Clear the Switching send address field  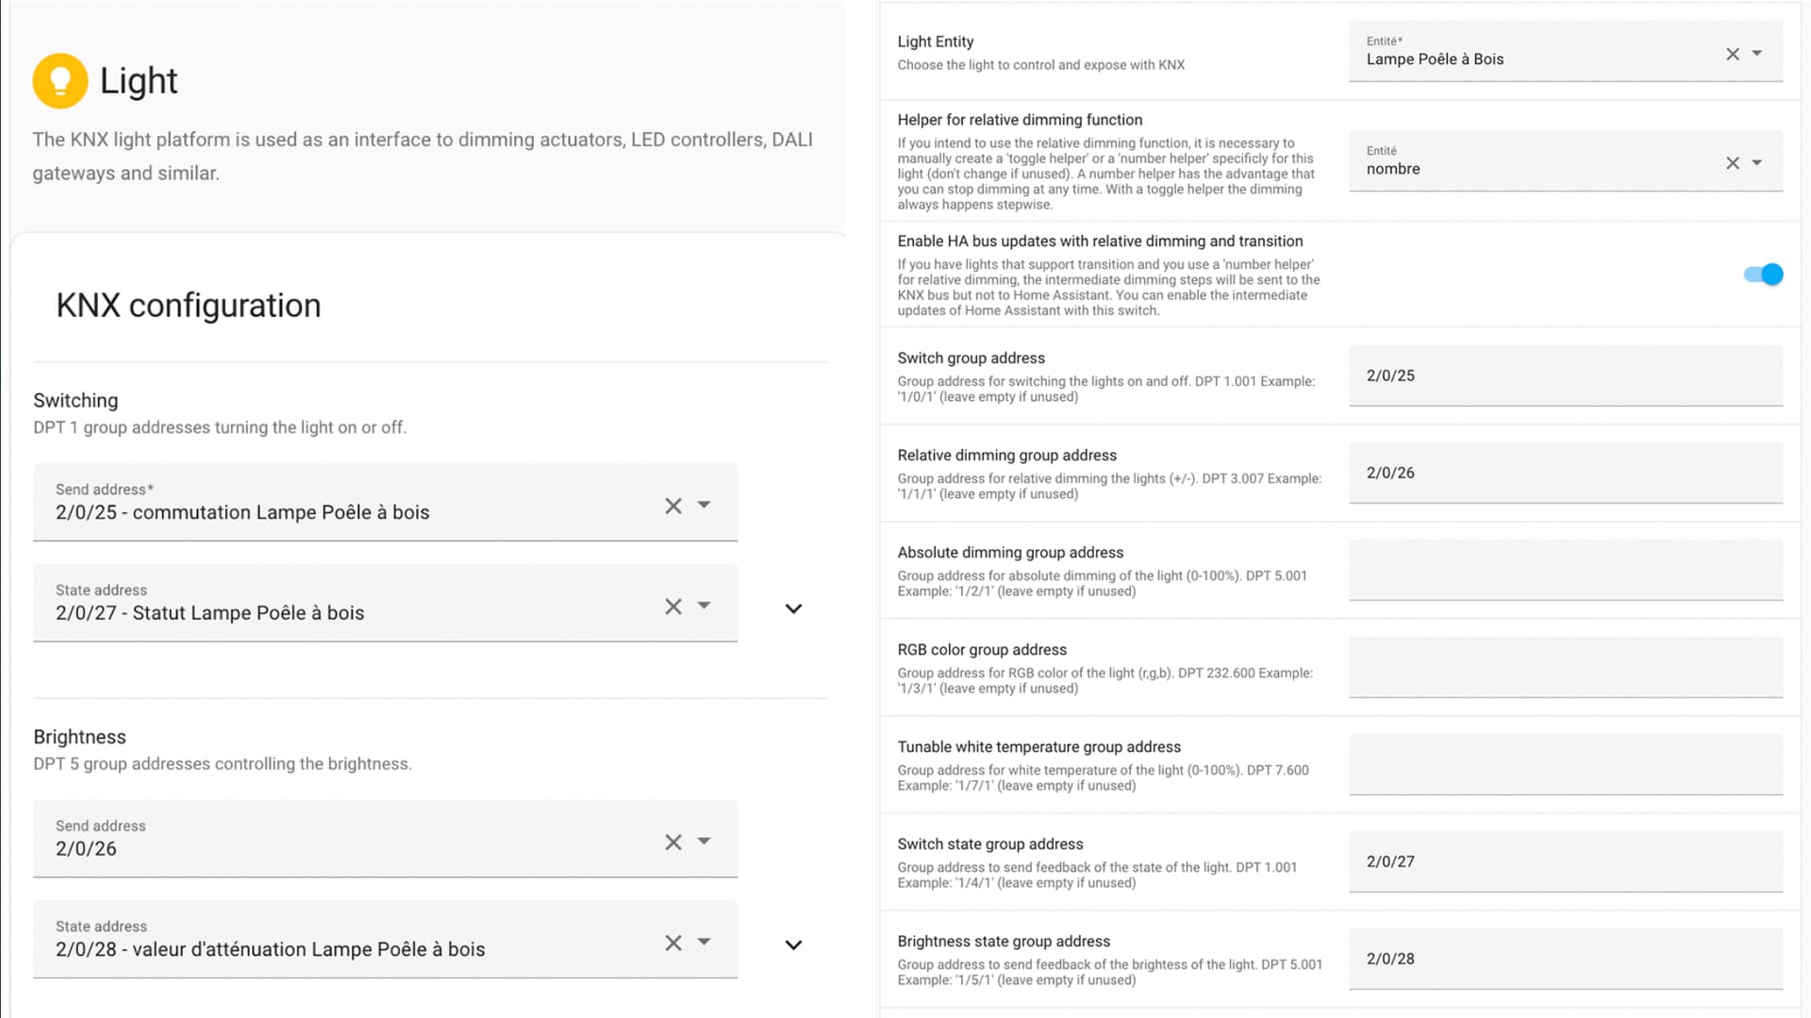[x=673, y=506]
